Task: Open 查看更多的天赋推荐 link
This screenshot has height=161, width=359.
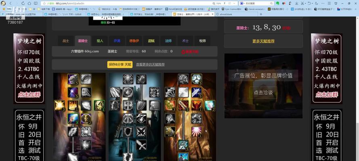Action: 150,64
